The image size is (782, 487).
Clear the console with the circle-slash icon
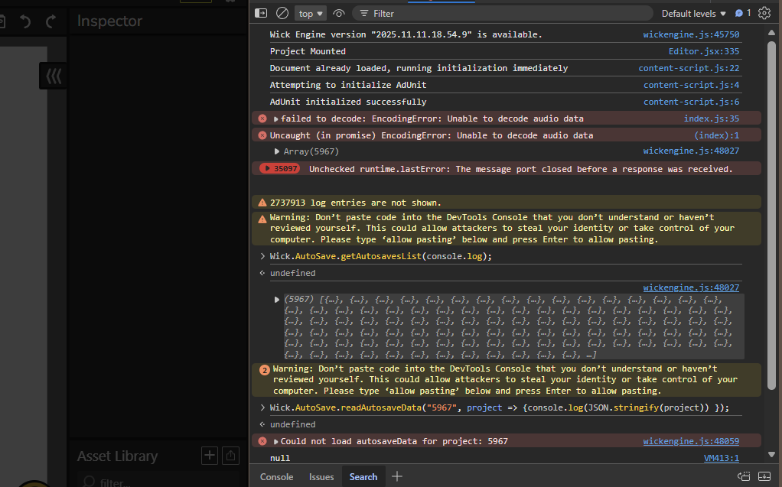point(282,13)
